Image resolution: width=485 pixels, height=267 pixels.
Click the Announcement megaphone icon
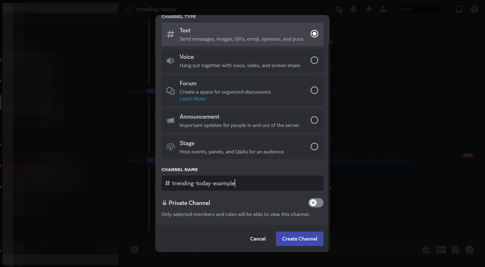170,120
